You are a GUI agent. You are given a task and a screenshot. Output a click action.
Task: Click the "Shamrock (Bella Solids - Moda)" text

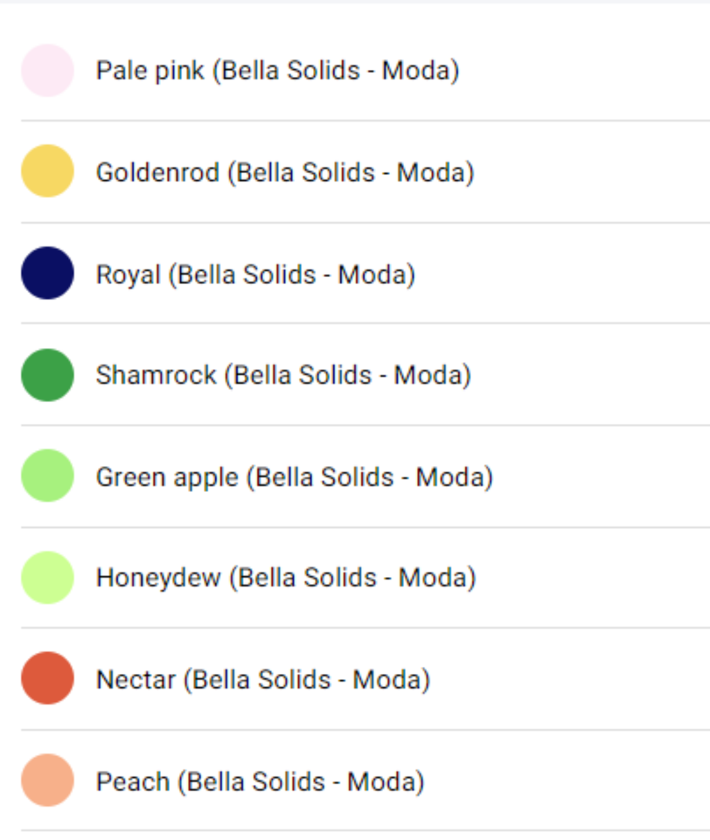pyautogui.click(x=283, y=375)
